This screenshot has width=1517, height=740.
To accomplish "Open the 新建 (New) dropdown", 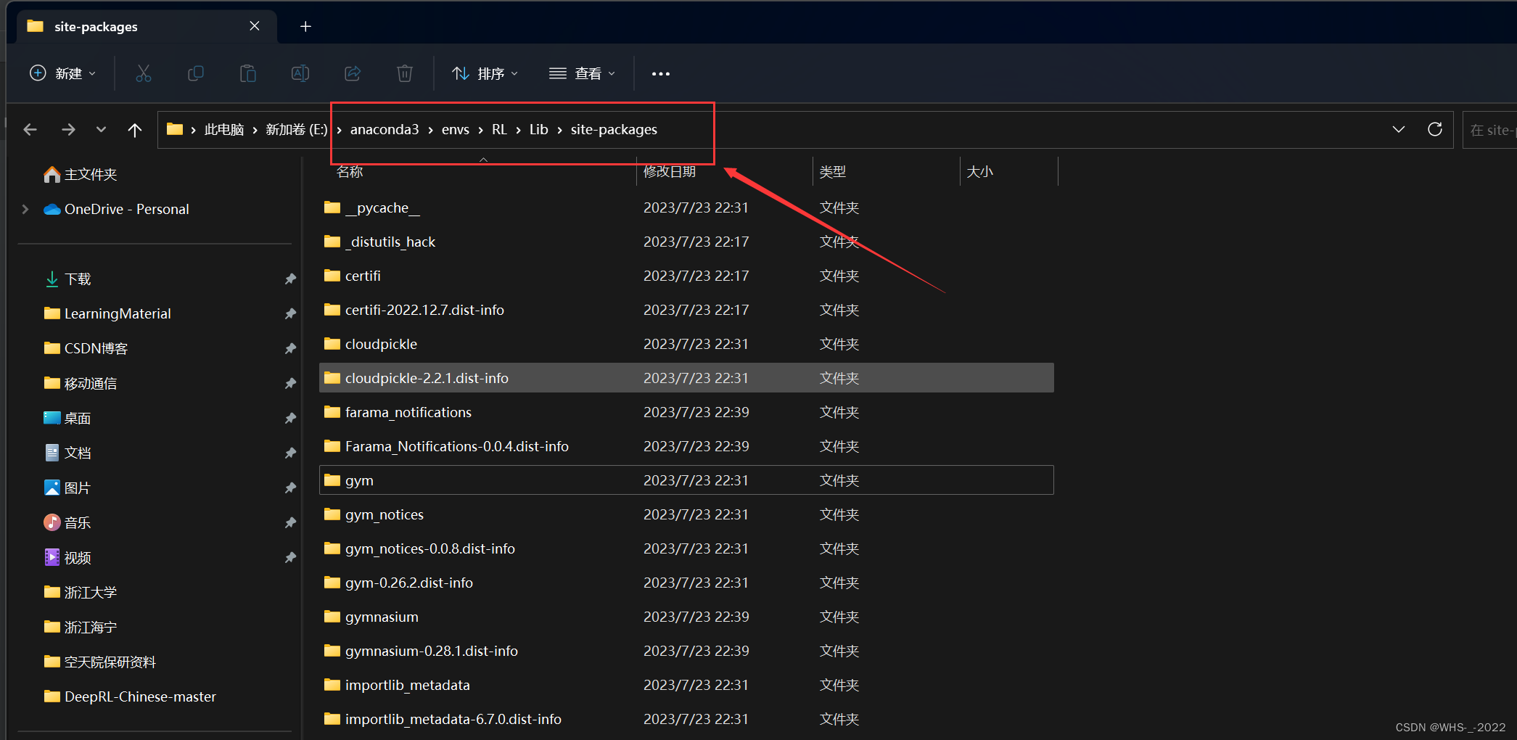I will pos(63,73).
